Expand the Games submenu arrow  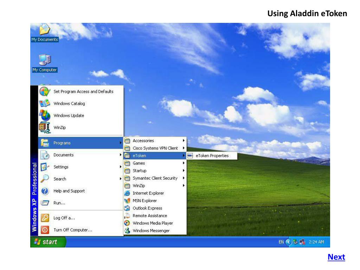pos(184,163)
